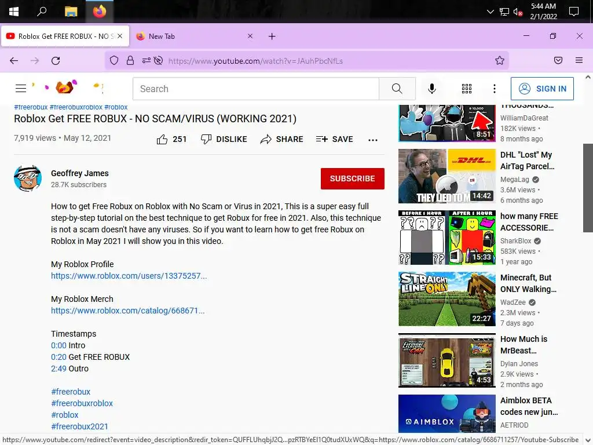Viewport: 593px width, 445px height.
Task: Click the scrollbar up arrow
Action: 588,77
